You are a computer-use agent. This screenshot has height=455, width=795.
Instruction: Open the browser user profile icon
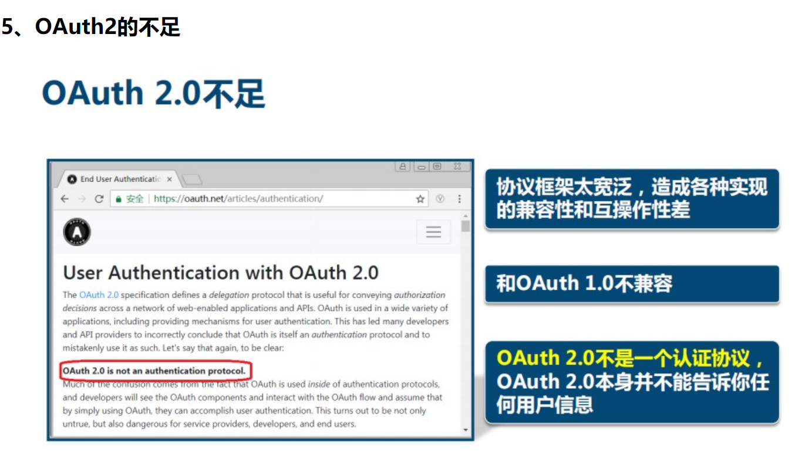tap(403, 167)
